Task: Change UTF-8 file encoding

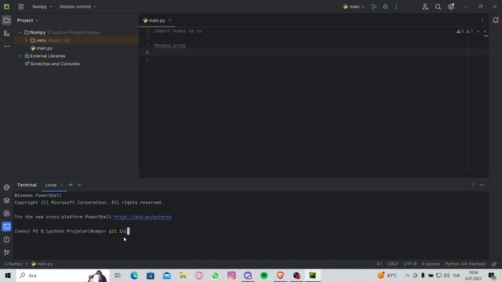Action: tap(409, 264)
